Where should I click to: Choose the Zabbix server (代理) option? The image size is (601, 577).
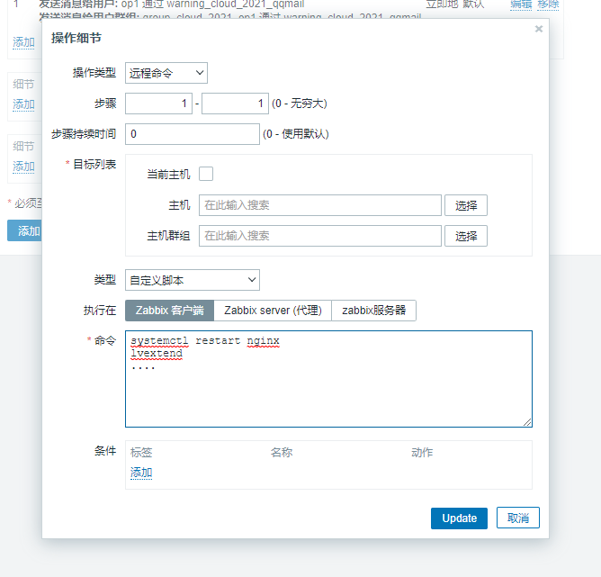273,311
